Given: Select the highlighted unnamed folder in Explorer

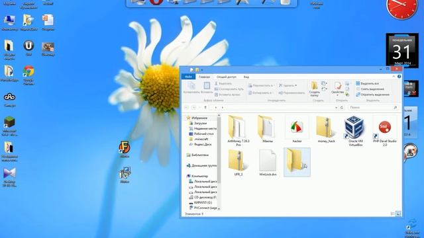Looking at the screenshot, I should tap(297, 162).
